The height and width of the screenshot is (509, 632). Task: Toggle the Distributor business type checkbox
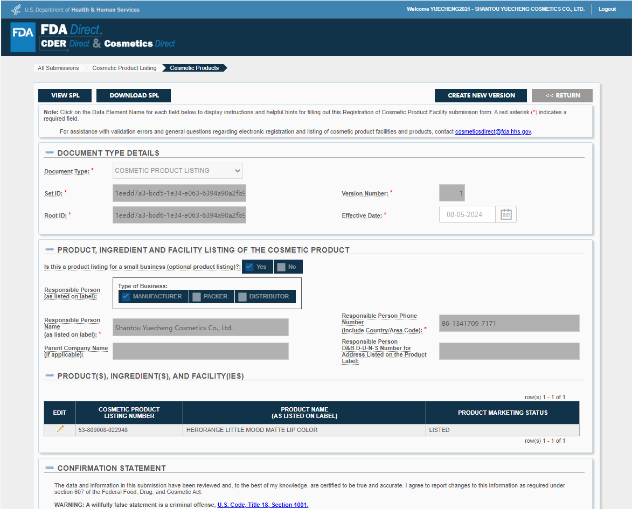[242, 296]
